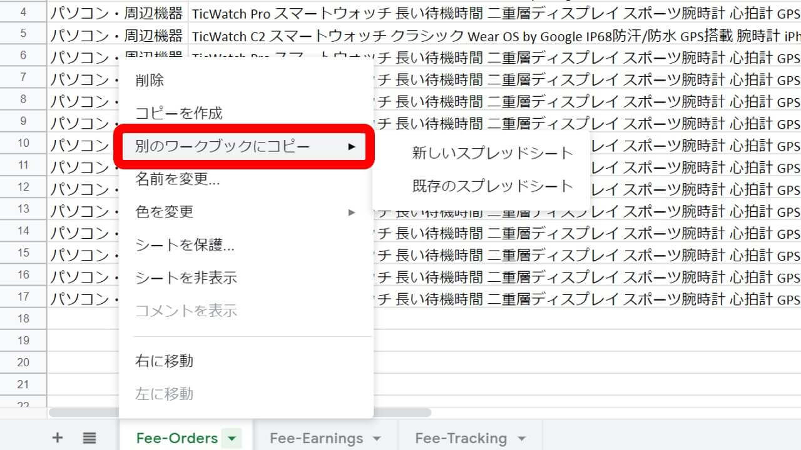
Task: Click the horizontal scrollbar above the sheet tabs
Action: 400,412
